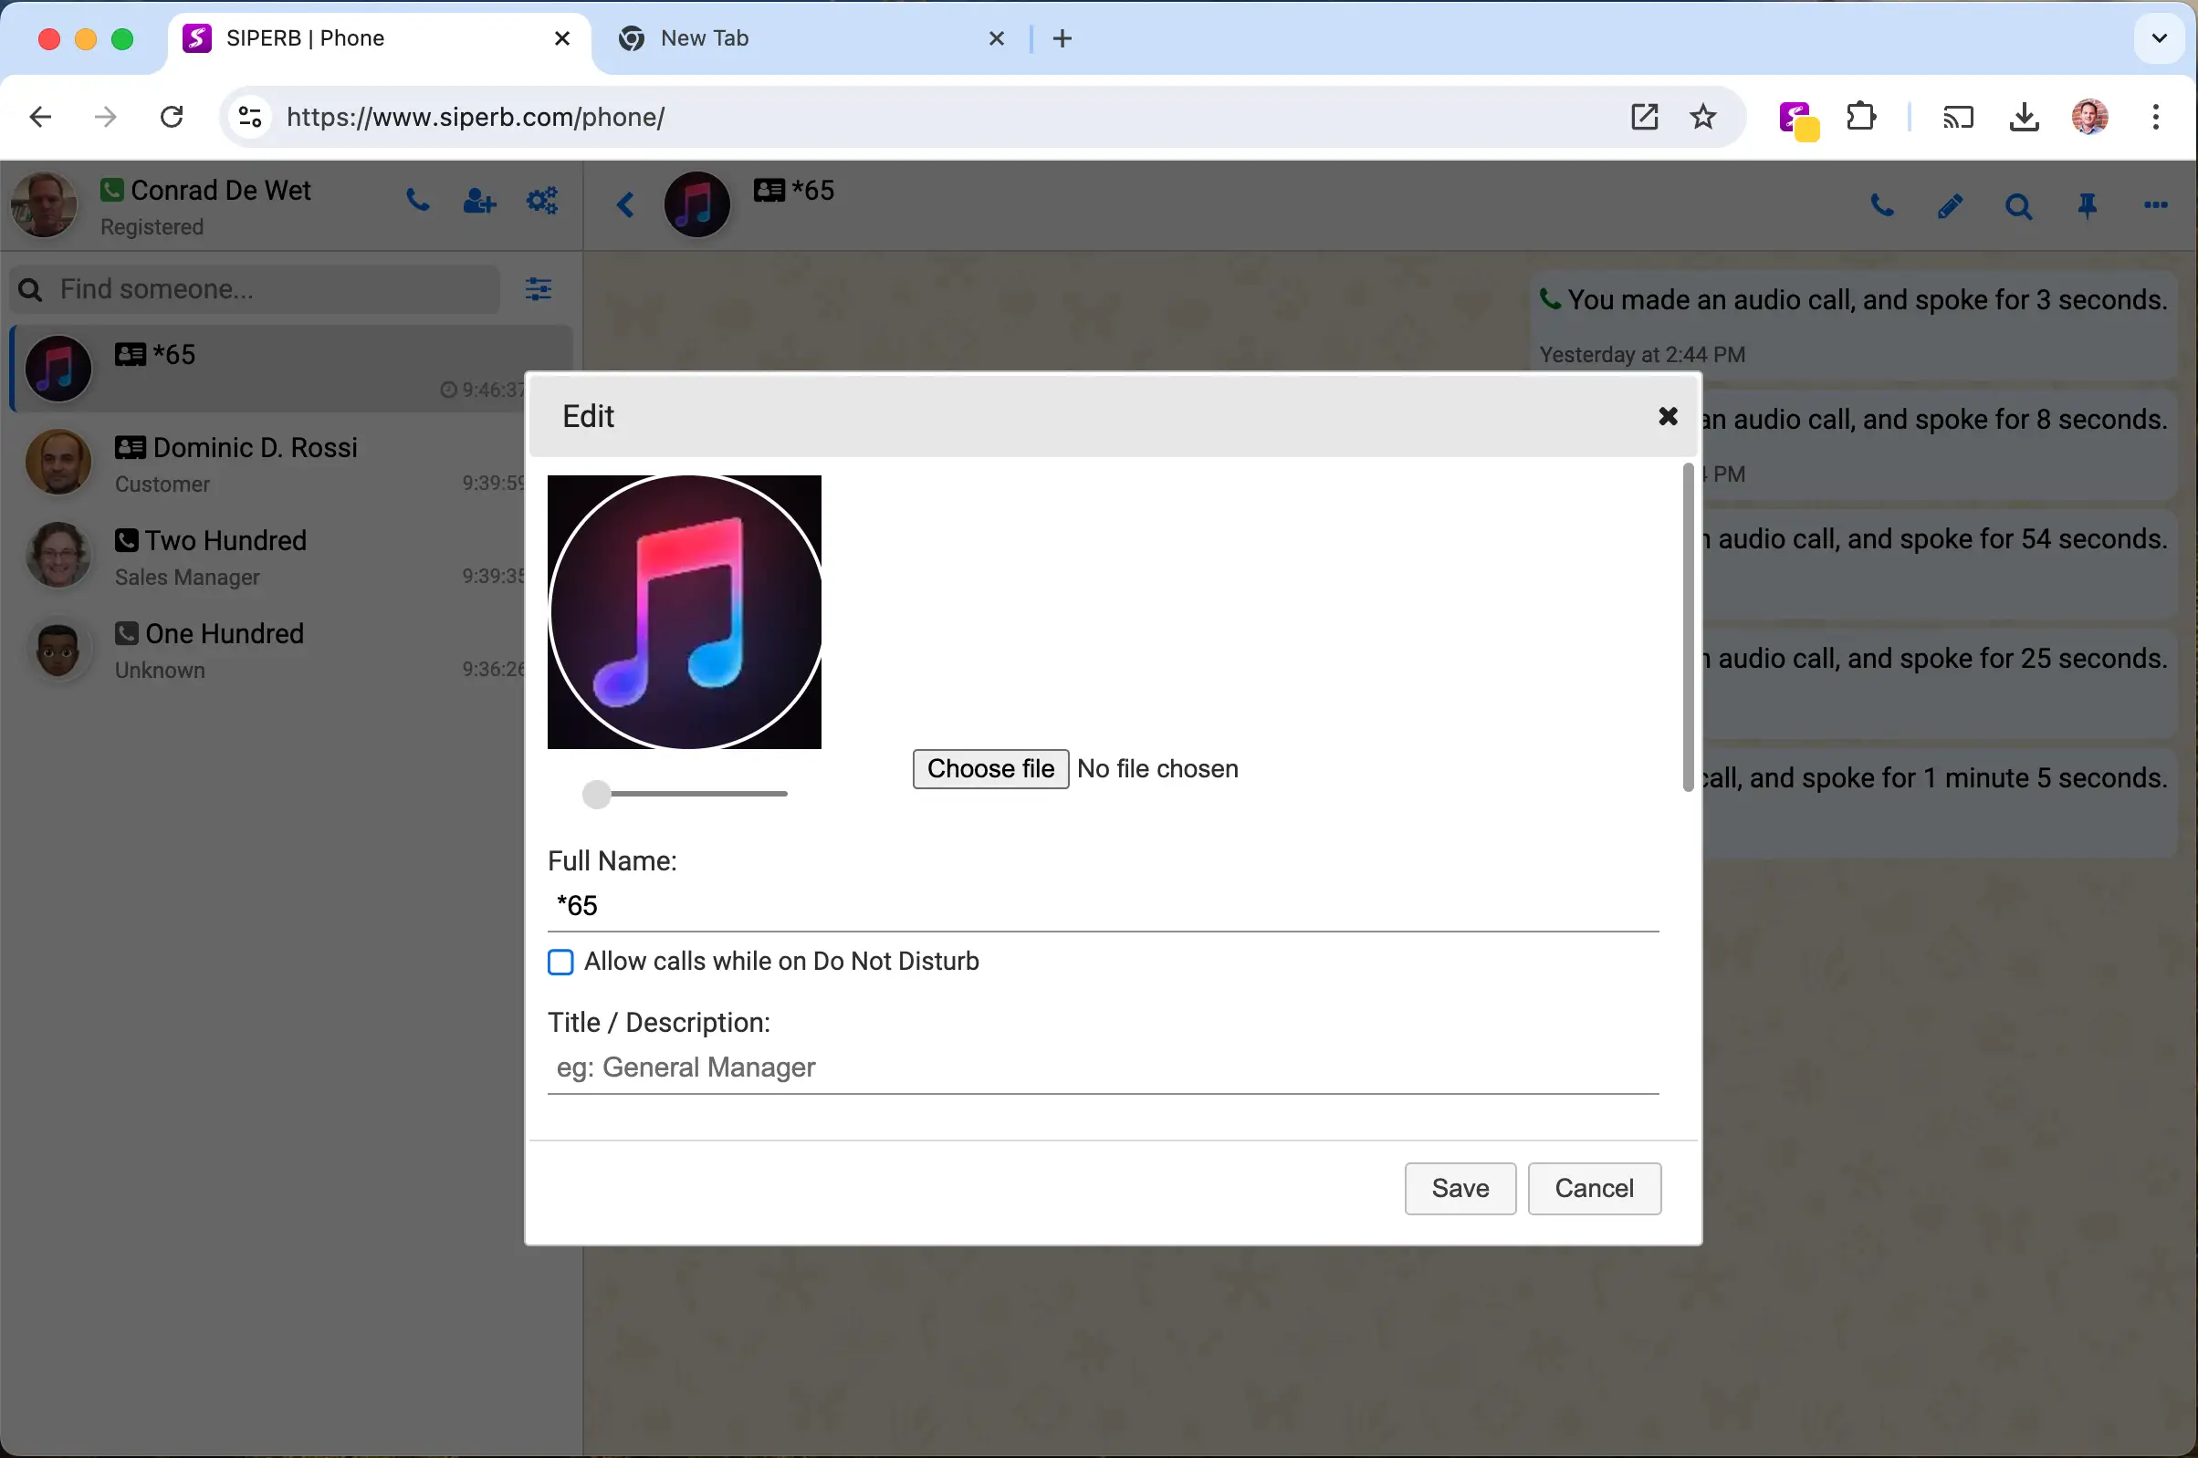Close the Edit dialog with the X
The width and height of the screenshot is (2198, 1458).
(1668, 416)
